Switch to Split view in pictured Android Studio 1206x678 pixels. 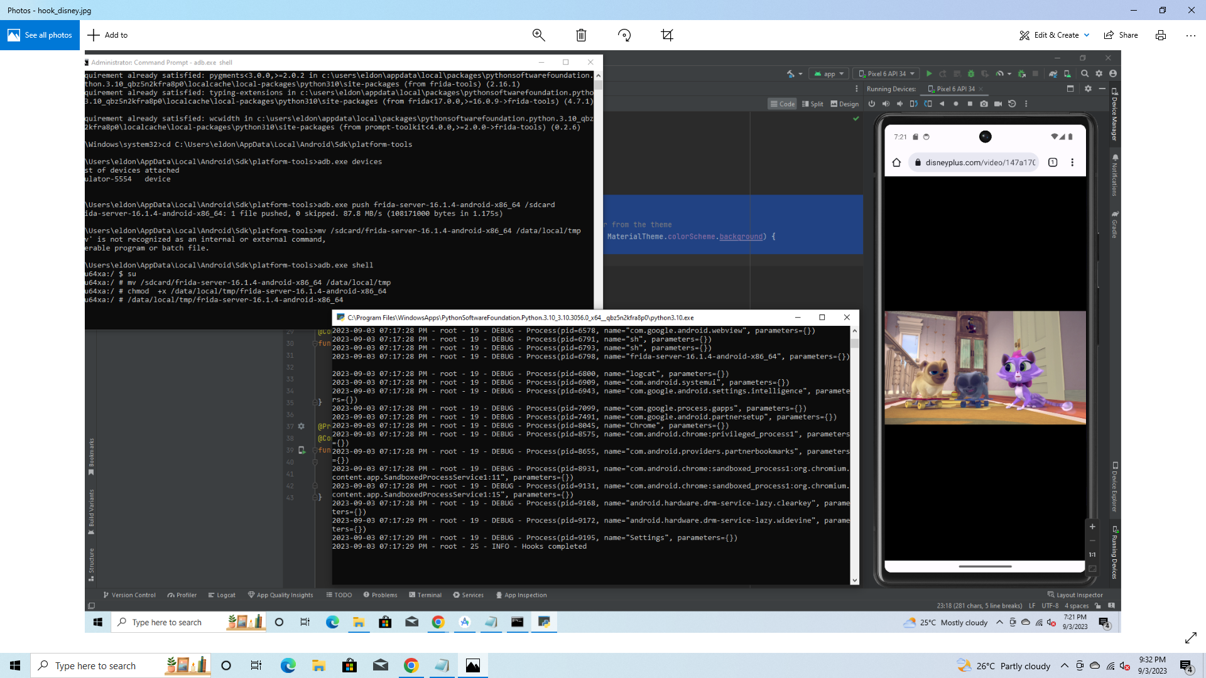point(813,104)
